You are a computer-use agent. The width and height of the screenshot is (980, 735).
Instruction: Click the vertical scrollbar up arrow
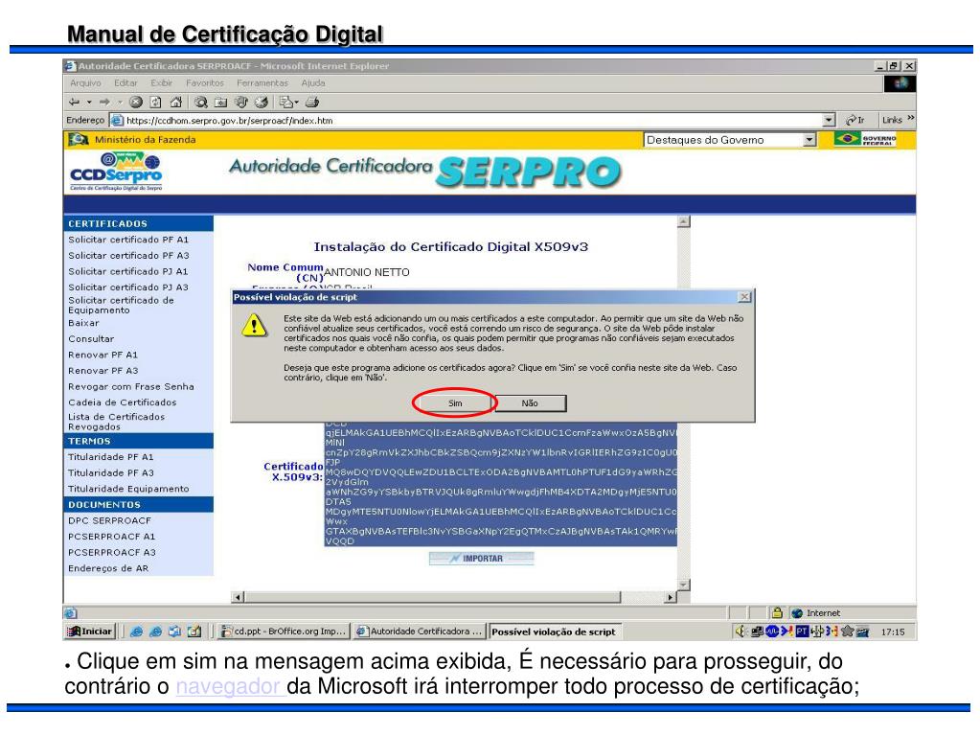(x=684, y=222)
